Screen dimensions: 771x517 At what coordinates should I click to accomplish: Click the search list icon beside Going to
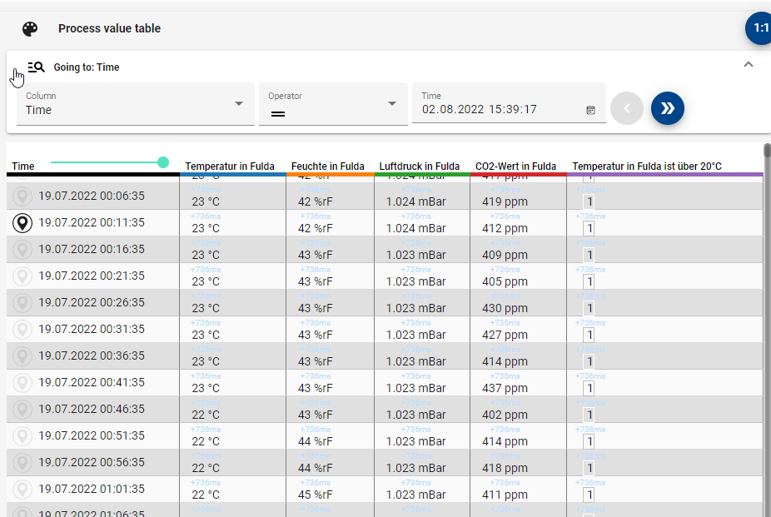pyautogui.click(x=36, y=67)
